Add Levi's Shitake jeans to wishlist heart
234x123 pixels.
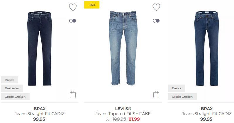point(156,7)
